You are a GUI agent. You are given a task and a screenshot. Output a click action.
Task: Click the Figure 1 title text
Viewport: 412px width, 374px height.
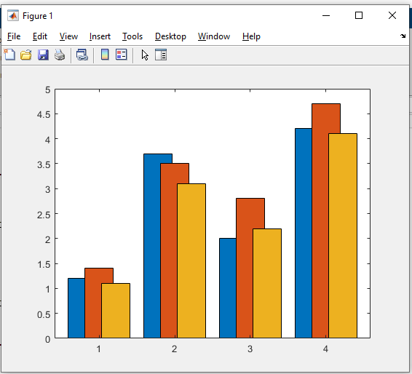coord(38,16)
